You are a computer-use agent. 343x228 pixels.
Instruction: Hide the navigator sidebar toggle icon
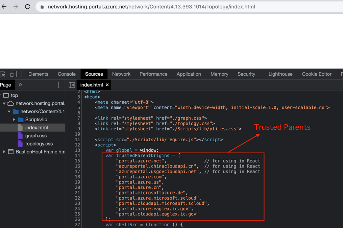point(72,85)
